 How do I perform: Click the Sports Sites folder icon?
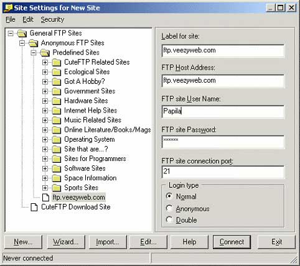click(56, 188)
